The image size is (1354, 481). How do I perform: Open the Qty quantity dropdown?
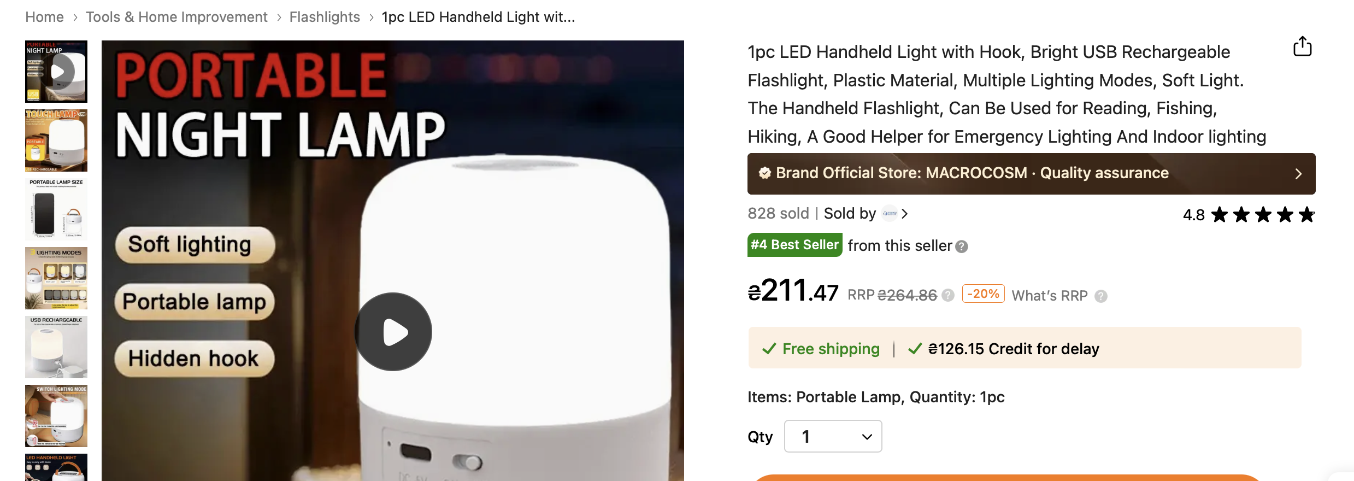[x=833, y=436]
